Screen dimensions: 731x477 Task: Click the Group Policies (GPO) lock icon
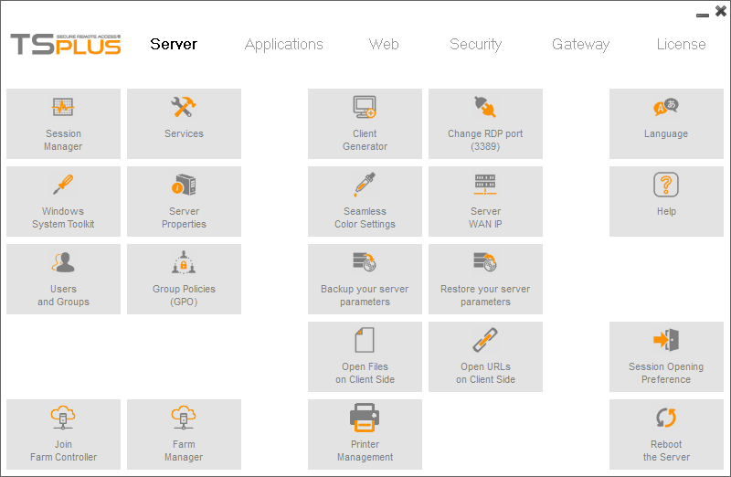click(184, 262)
